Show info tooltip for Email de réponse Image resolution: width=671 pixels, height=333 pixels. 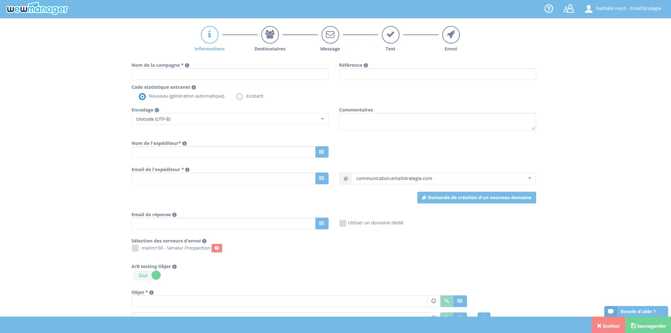(174, 215)
